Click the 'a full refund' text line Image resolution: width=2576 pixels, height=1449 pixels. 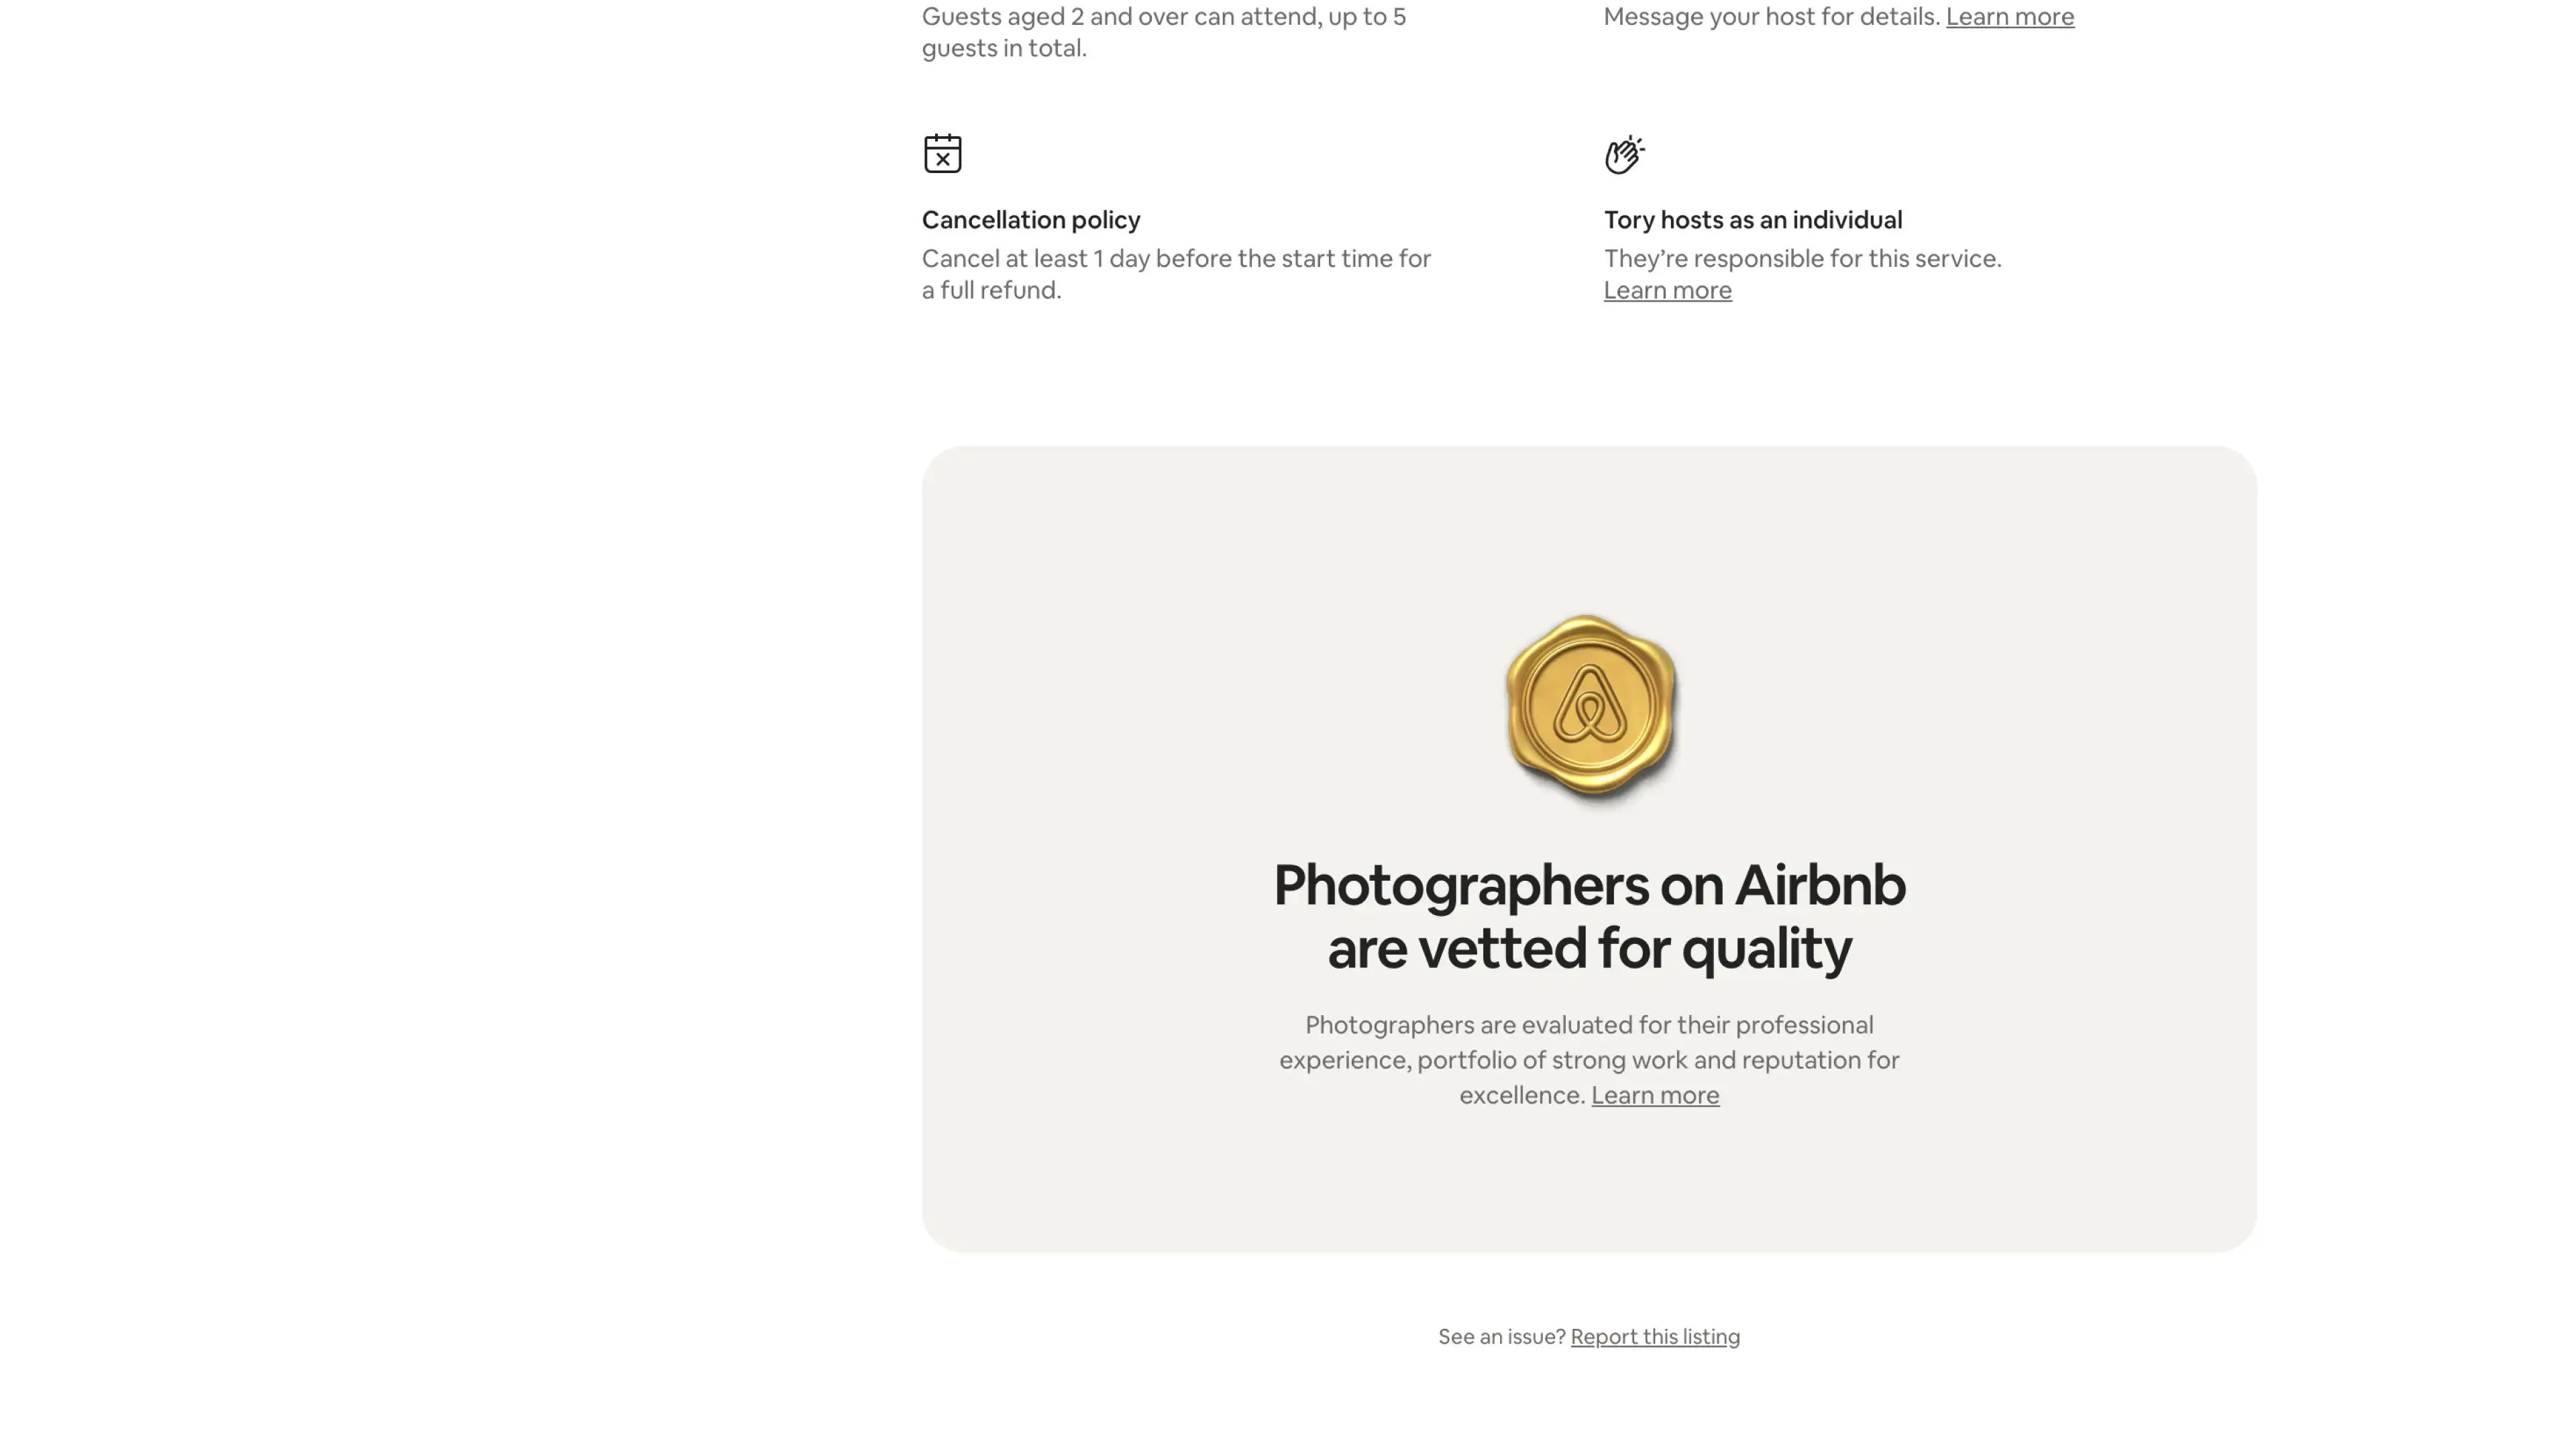[x=990, y=290]
